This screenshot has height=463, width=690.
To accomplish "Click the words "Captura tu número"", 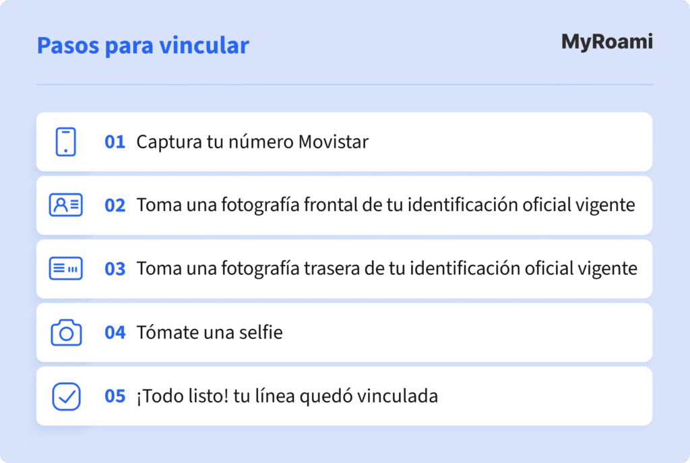I will 215,142.
